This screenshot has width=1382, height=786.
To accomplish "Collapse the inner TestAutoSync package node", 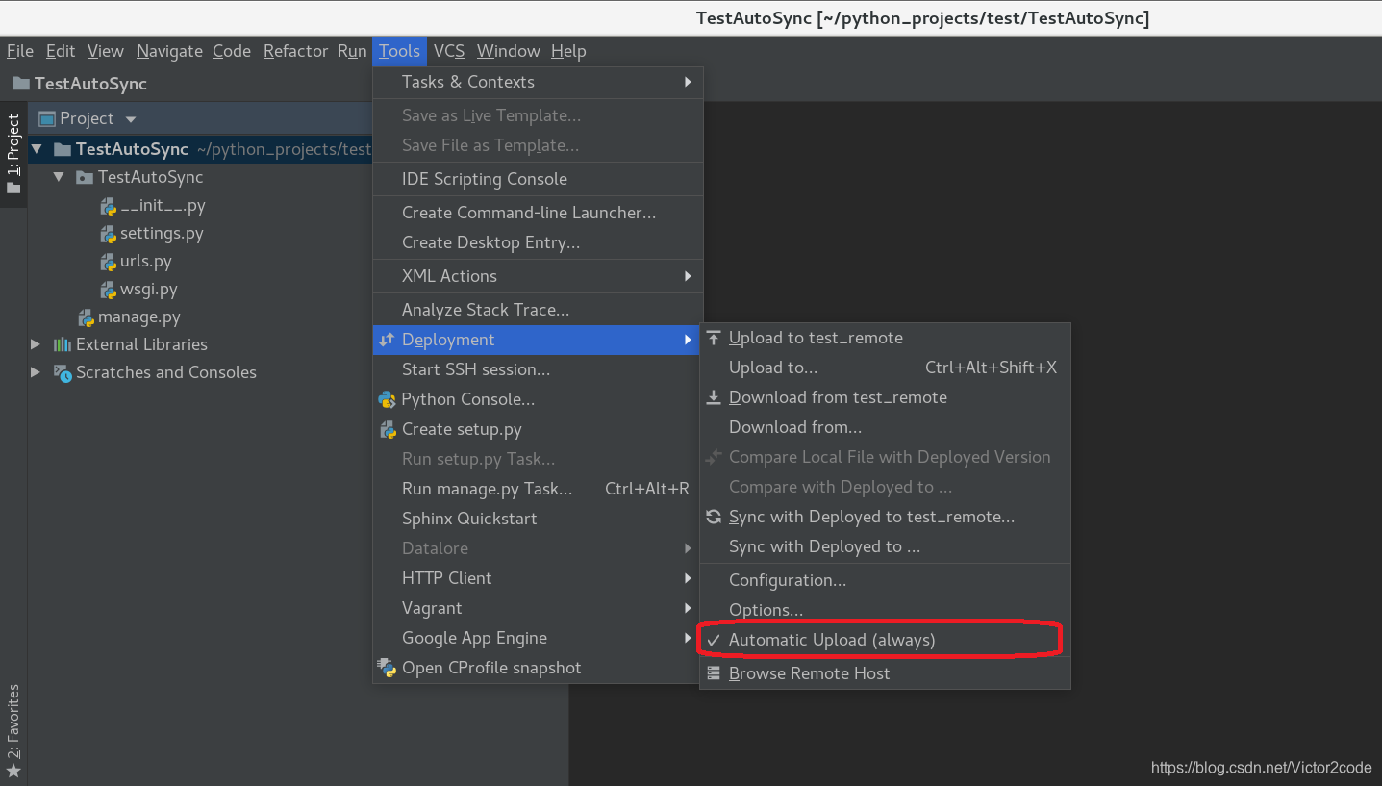I will pos(59,177).
